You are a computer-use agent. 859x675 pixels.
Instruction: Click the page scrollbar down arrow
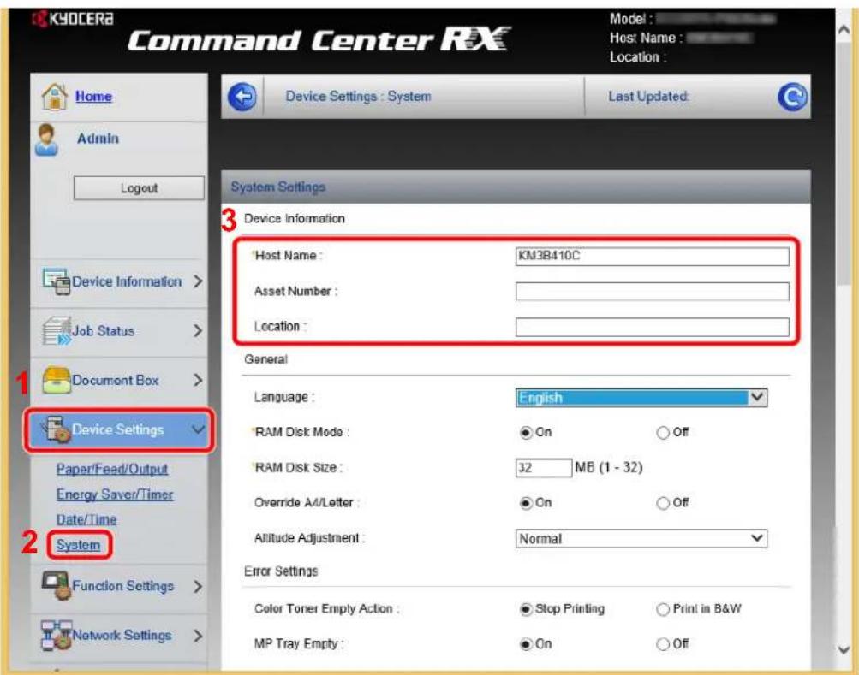844,650
